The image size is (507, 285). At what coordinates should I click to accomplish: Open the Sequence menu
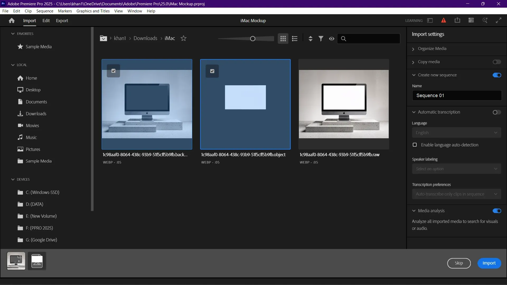click(45, 11)
